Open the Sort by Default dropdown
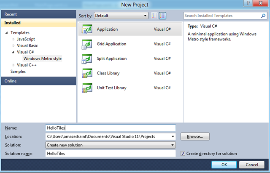270x173 pixels. (121, 16)
